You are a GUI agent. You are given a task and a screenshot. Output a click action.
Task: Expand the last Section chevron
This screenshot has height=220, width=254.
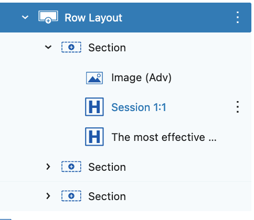pos(48,196)
